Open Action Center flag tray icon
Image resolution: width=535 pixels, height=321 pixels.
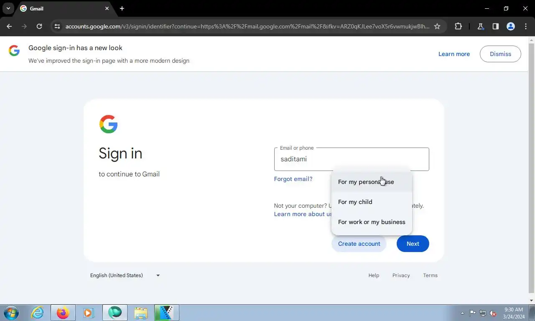(x=472, y=313)
